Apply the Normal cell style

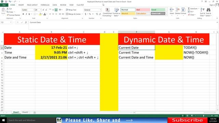(x=128, y=10)
